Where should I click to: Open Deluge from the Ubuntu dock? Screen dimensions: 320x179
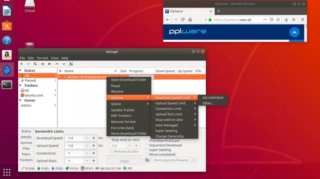[7, 69]
